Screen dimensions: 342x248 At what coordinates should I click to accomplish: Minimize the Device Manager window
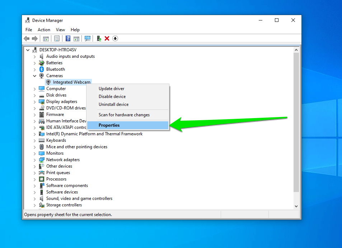[261, 20]
